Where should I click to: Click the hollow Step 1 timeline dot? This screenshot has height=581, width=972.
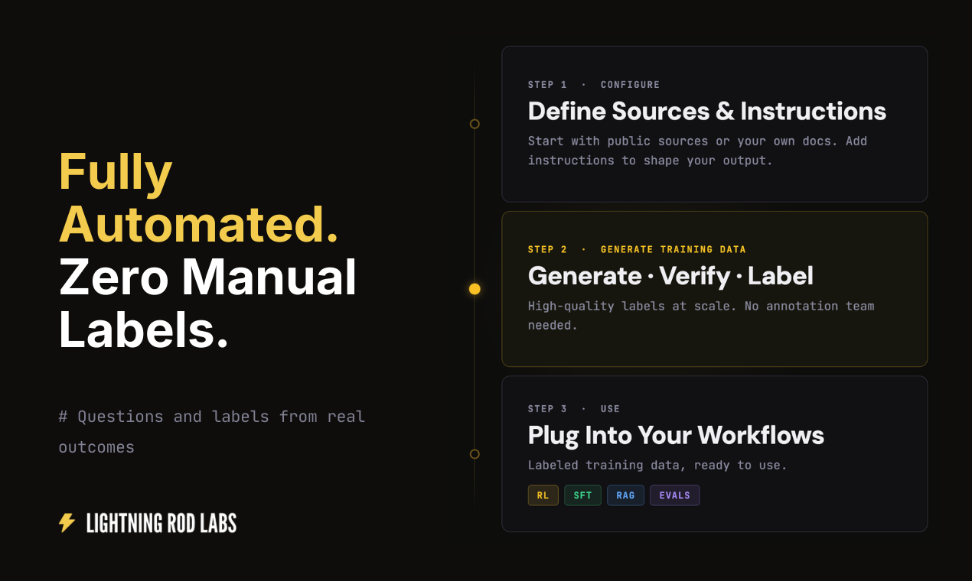click(475, 123)
